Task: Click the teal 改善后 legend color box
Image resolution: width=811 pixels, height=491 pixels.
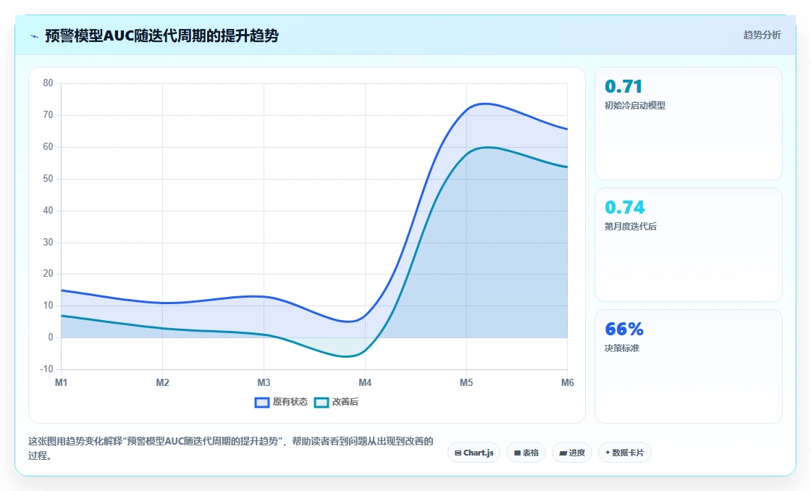Action: [x=322, y=403]
